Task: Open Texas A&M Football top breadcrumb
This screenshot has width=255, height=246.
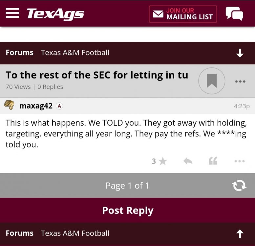Action: point(75,52)
